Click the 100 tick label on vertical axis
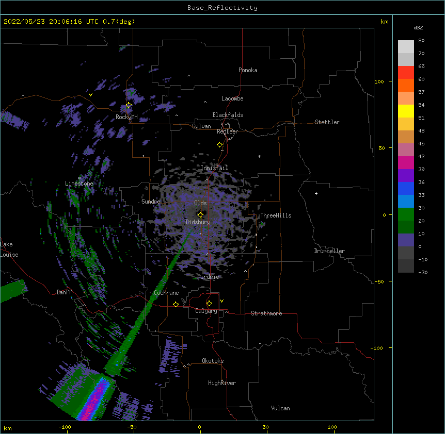The width and height of the screenshot is (445, 434). click(x=379, y=81)
